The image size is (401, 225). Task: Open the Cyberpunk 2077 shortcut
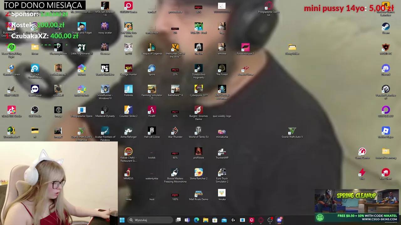pyautogui.click(x=199, y=89)
